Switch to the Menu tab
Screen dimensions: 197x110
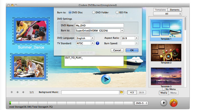[173, 93]
